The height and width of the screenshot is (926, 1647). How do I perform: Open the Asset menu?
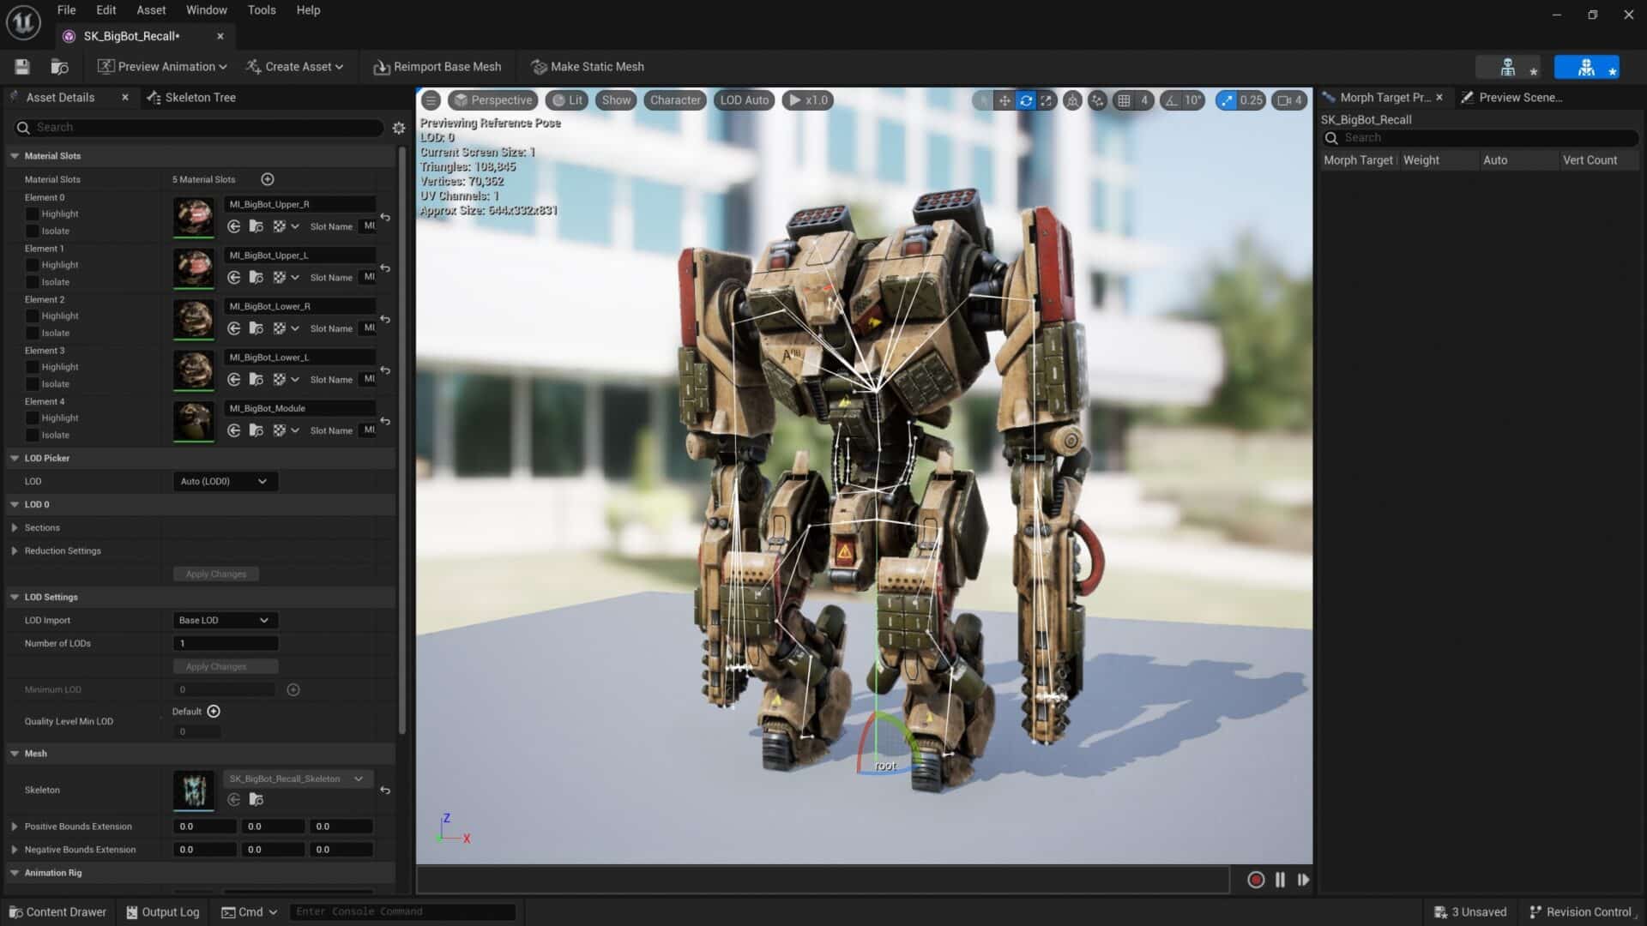[x=151, y=10]
